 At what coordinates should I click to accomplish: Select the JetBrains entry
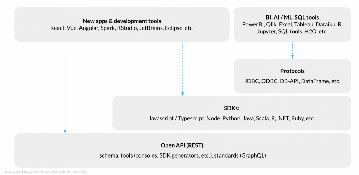tap(151, 28)
